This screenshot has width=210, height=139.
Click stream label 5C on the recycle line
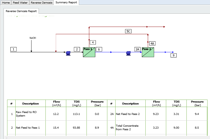pyautogui.click(x=128, y=31)
